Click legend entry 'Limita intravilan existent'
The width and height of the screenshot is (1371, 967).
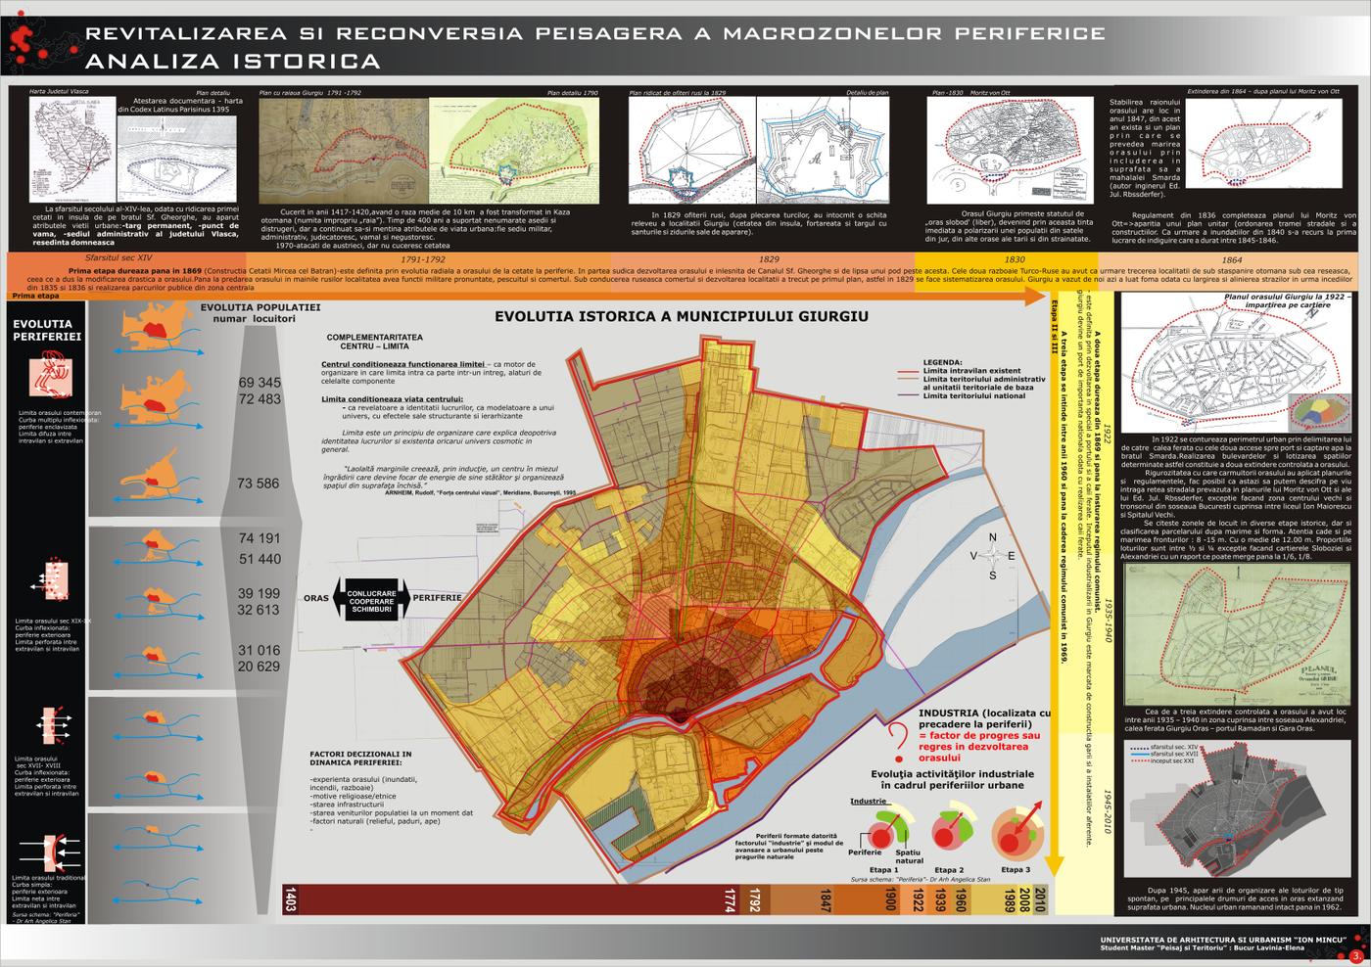click(x=969, y=371)
